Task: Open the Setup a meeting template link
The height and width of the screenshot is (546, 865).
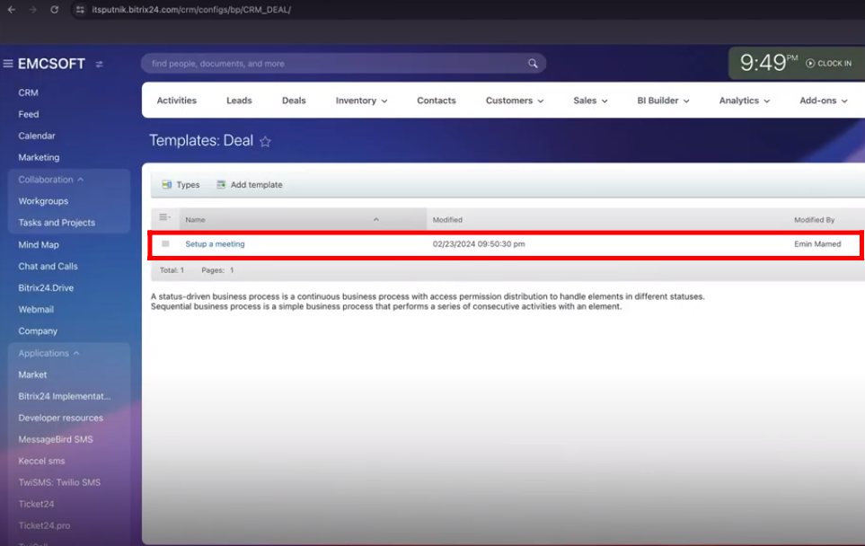Action: click(x=215, y=244)
